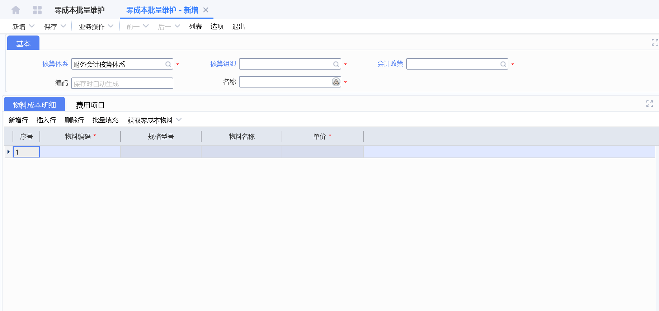Click the 物料名称 column header

242,137
